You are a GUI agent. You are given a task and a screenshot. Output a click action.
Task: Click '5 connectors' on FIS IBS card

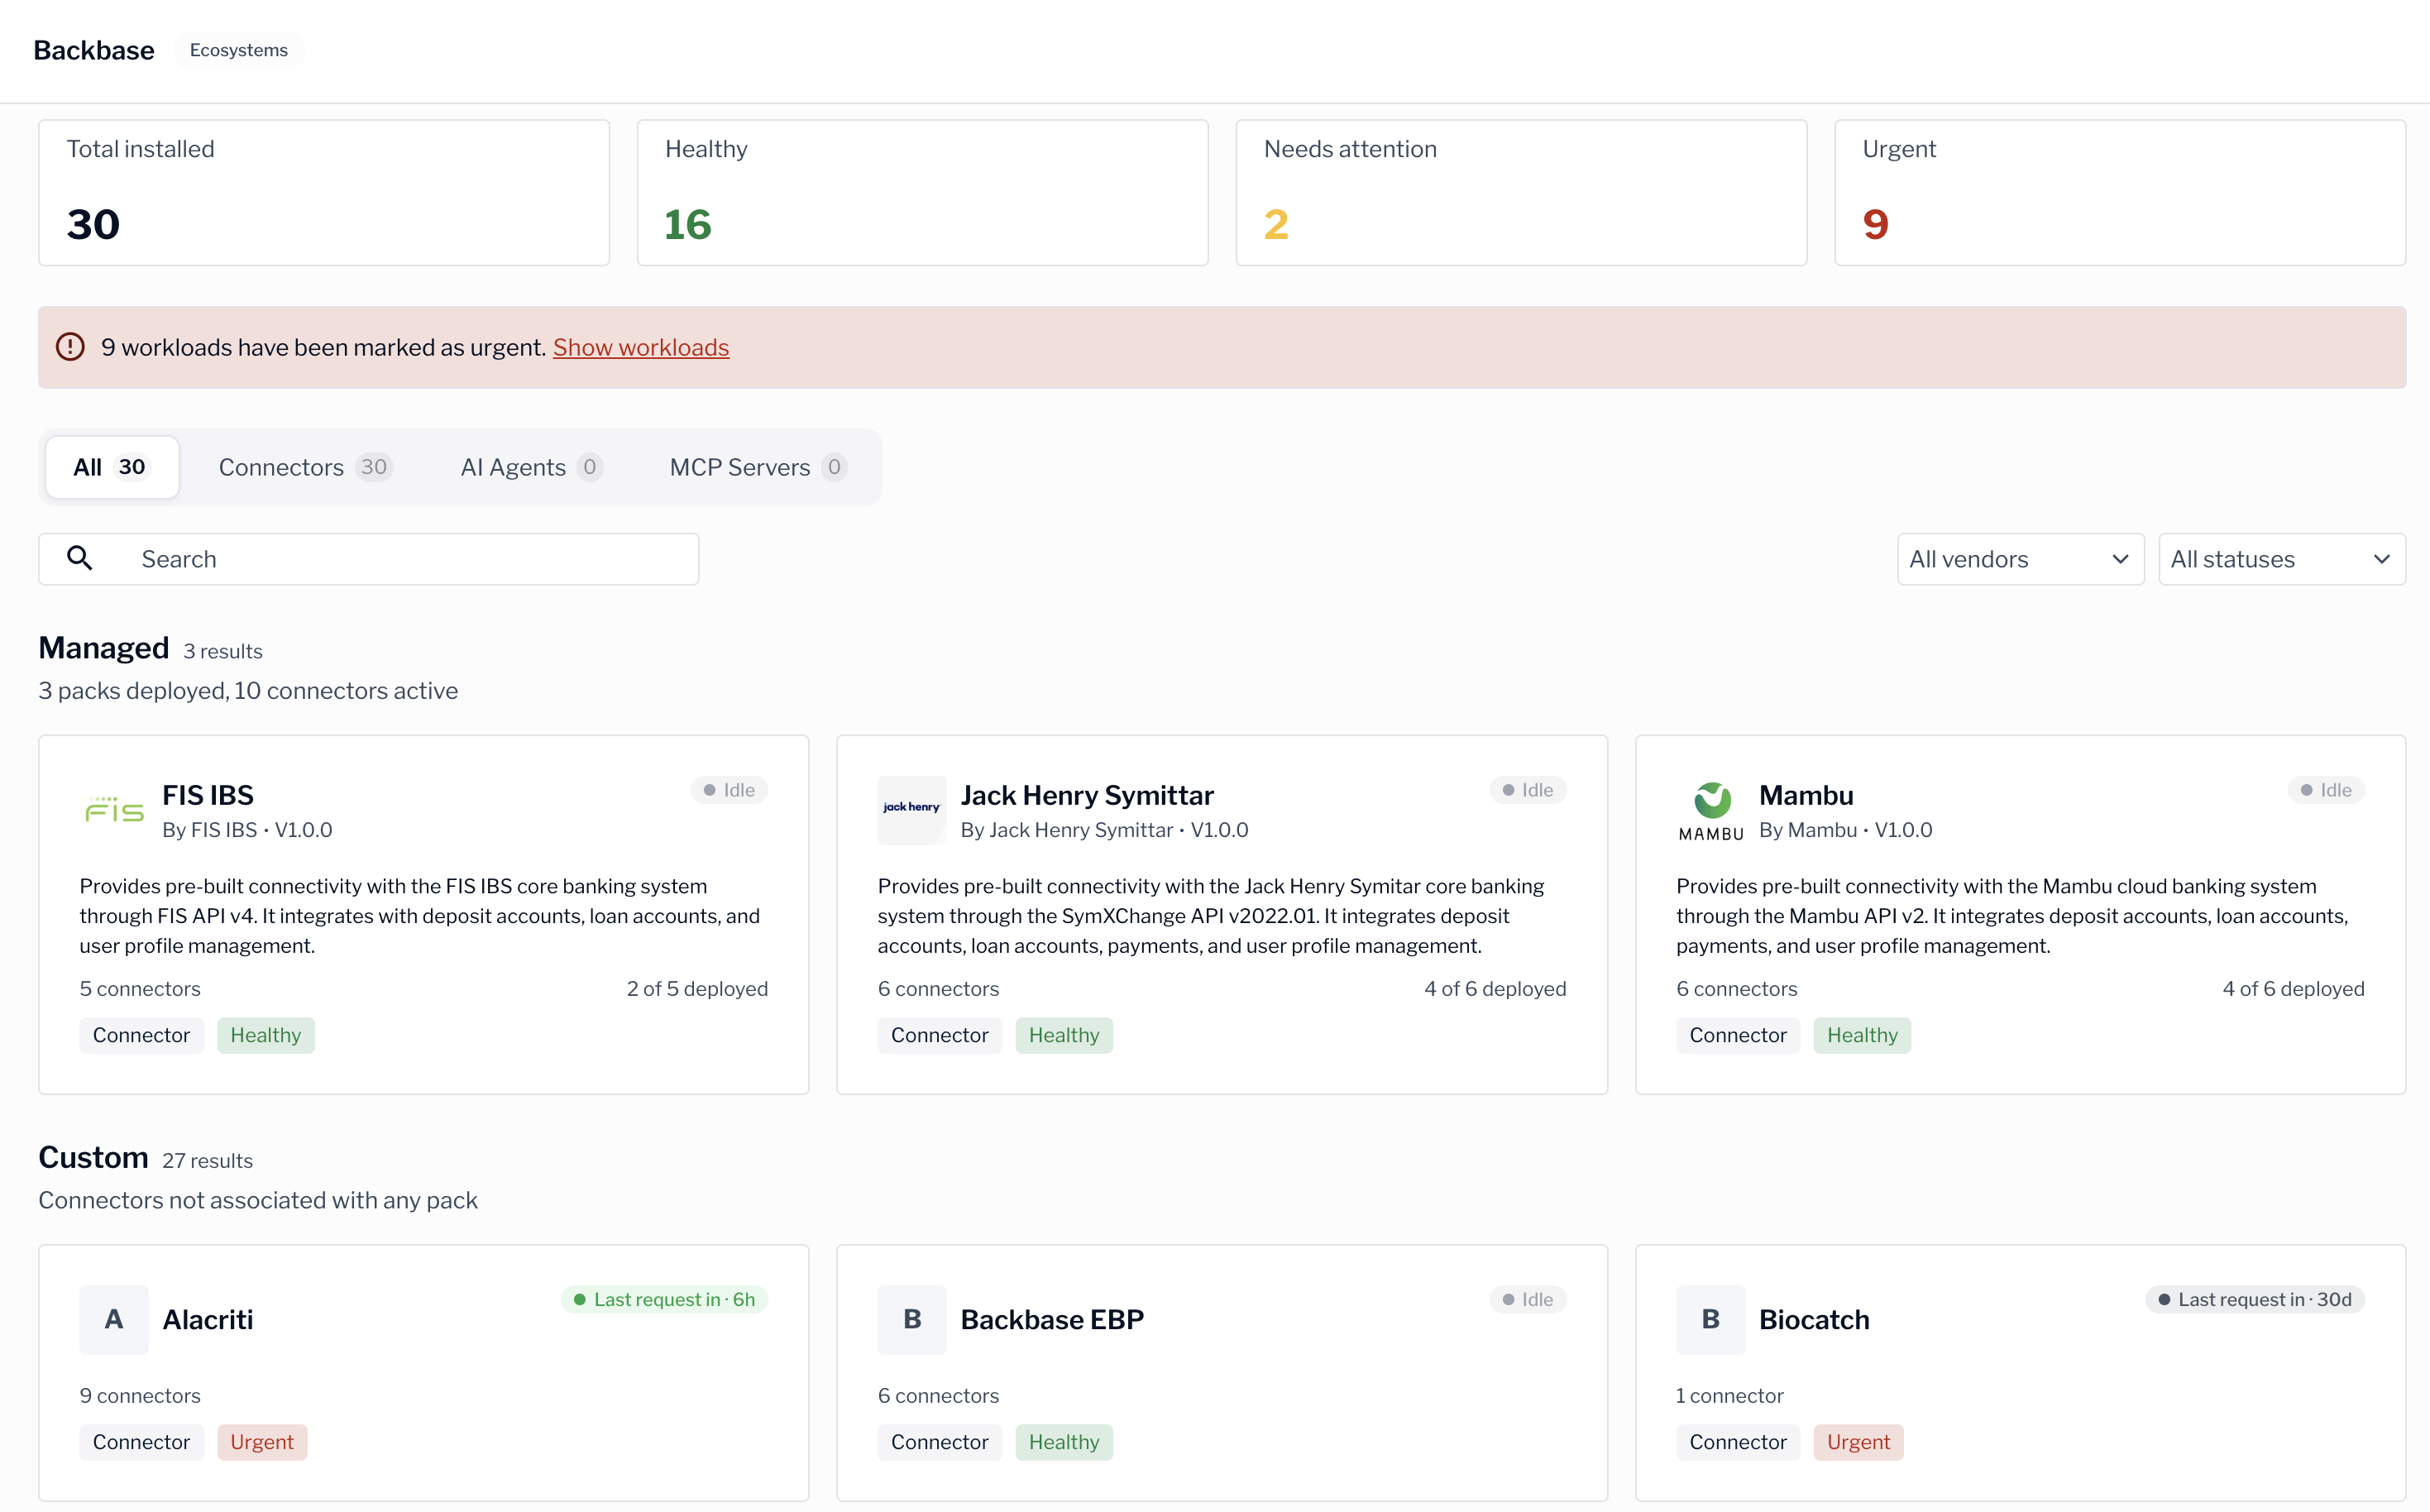[x=140, y=988]
